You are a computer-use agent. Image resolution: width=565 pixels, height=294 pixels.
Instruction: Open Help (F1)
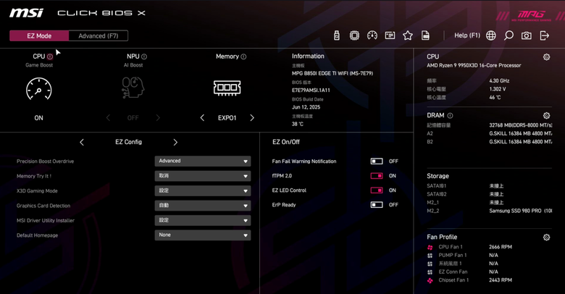pyautogui.click(x=467, y=35)
